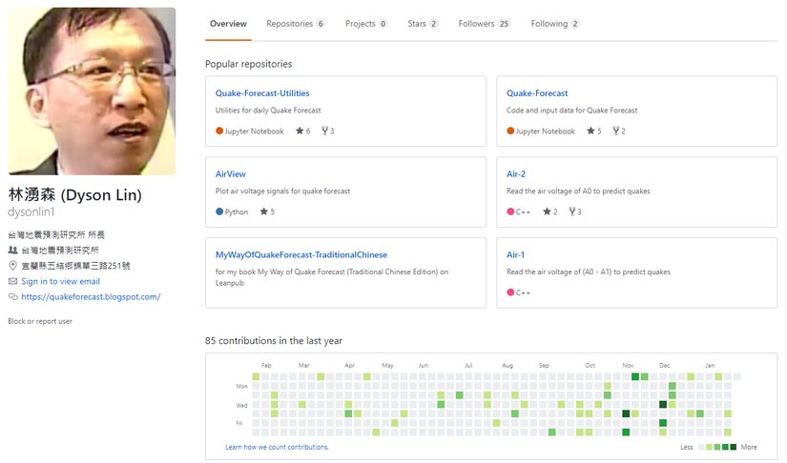Click the 'Popular repositories' heading
The height and width of the screenshot is (463, 787).
[x=248, y=64]
